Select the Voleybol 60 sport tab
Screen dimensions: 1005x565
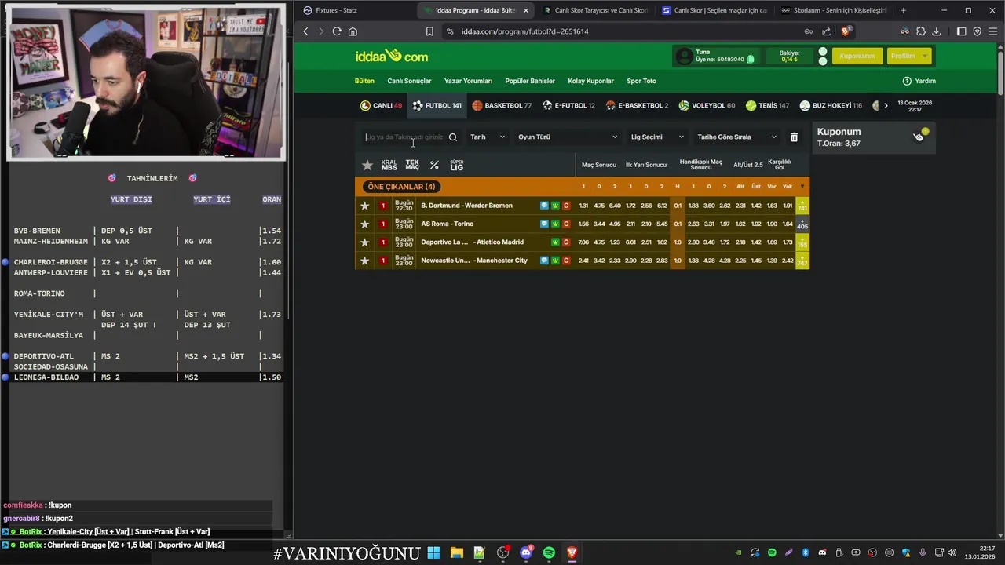point(707,106)
